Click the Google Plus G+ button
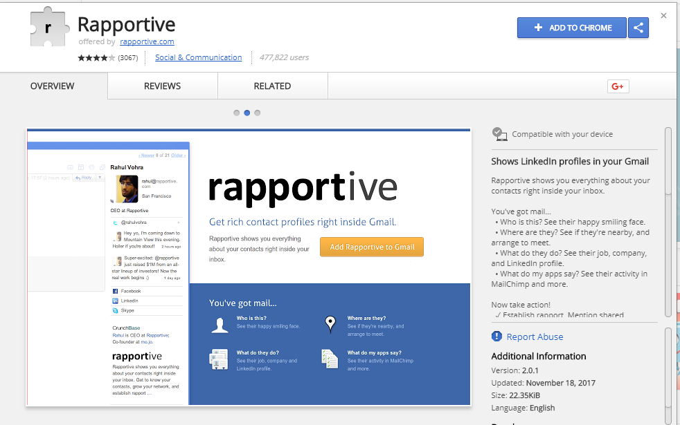The image size is (680, 425). pos(618,86)
